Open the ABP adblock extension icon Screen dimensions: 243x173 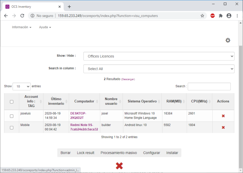pyautogui.click(x=212, y=16)
